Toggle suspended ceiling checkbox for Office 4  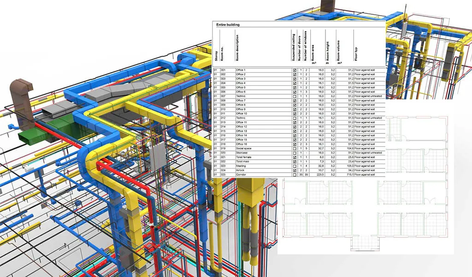295,83
